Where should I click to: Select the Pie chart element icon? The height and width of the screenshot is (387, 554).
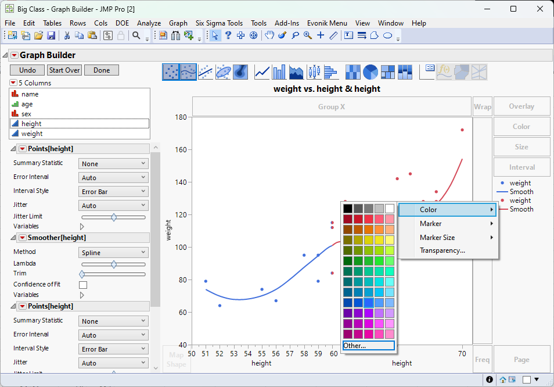click(x=370, y=72)
